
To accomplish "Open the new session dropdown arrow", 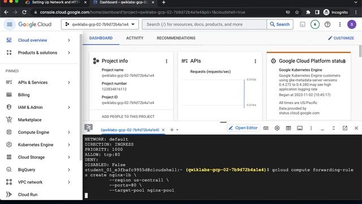I will [177, 130].
